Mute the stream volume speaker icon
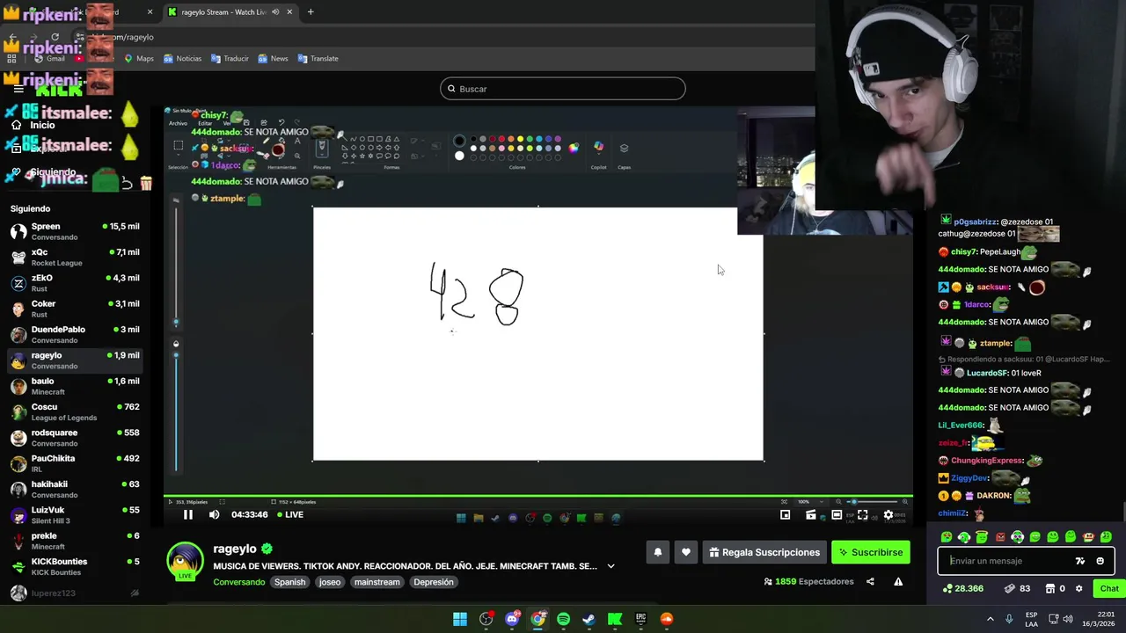The width and height of the screenshot is (1126, 633). click(x=214, y=514)
